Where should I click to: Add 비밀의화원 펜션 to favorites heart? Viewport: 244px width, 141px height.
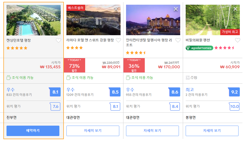point(237,40)
